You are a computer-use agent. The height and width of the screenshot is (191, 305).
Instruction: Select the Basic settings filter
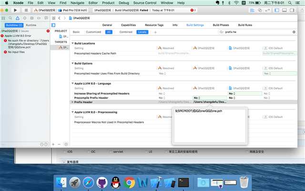(76, 32)
